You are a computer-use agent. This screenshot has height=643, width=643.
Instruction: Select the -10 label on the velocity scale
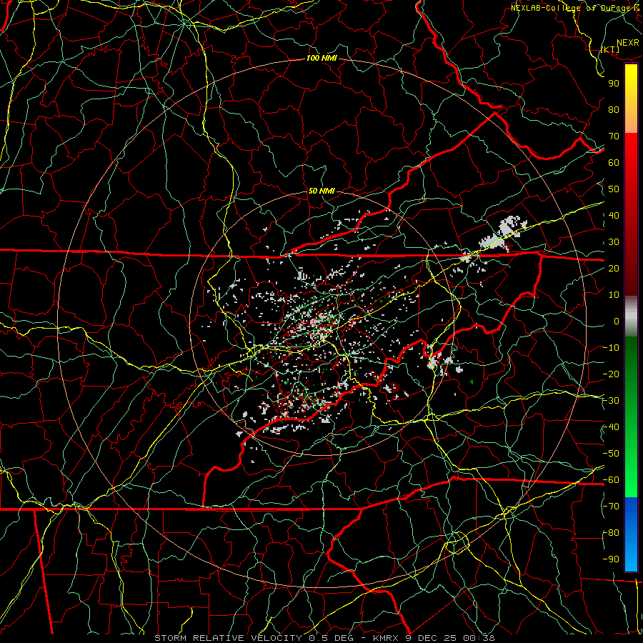click(x=611, y=348)
